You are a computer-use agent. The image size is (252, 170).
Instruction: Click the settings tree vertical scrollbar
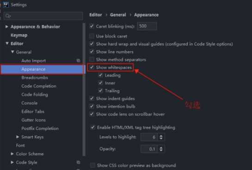(84, 89)
